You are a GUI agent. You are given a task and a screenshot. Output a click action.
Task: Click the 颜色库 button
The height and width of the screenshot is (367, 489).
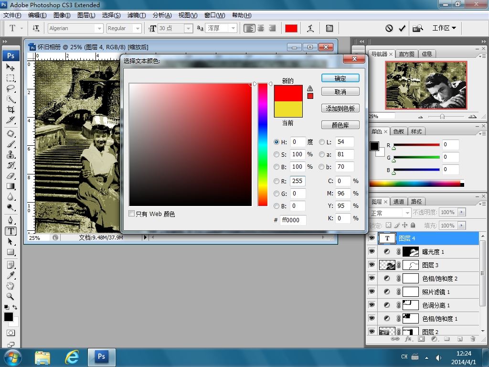(340, 125)
